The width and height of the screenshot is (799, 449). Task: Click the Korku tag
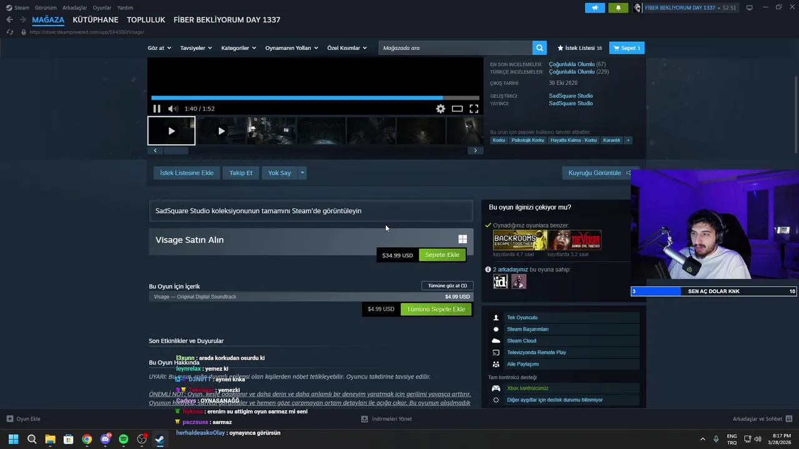[499, 140]
